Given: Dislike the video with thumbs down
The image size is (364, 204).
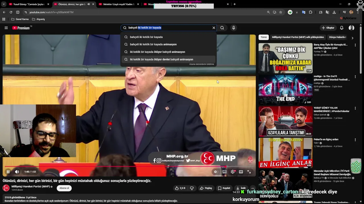Looking at the screenshot, I should click(x=192, y=188).
